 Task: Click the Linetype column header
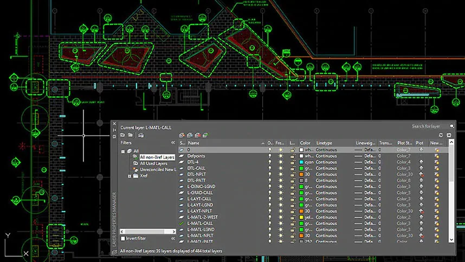[x=324, y=143]
